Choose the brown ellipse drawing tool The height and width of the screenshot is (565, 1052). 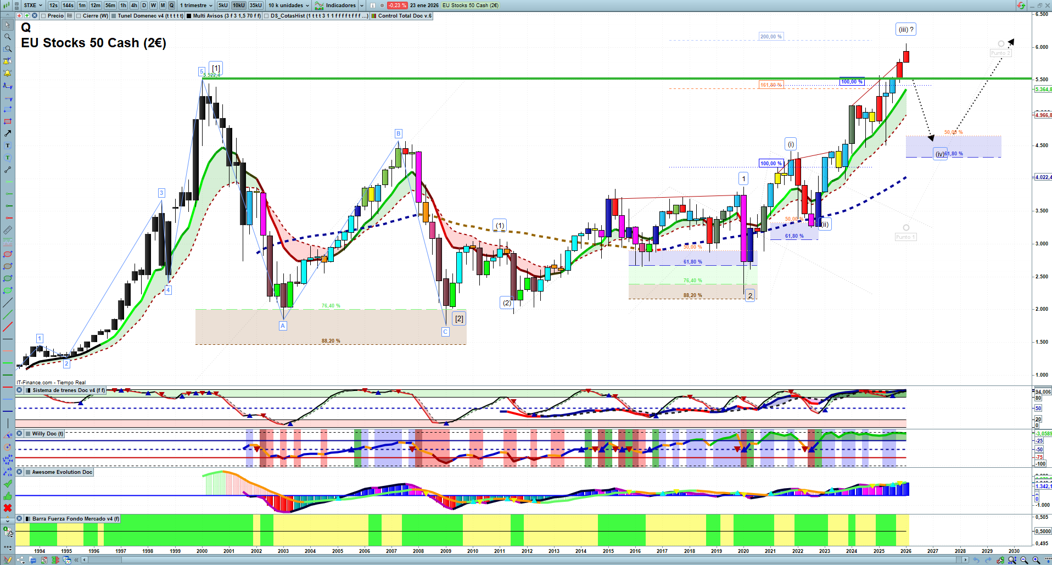[x=8, y=266]
